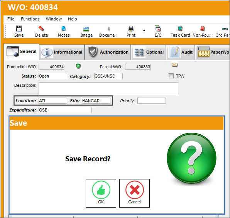This screenshot has width=230, height=218.
Task: Click the green question mark icon
Action: point(191,158)
